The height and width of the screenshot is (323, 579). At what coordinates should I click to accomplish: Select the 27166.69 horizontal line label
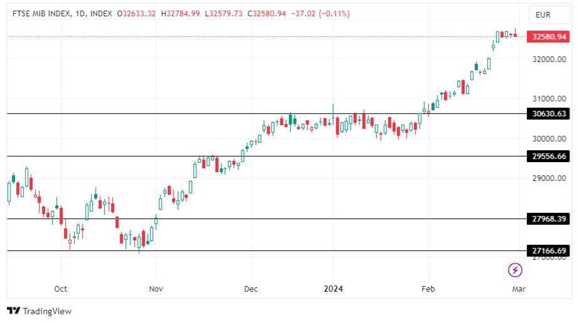point(548,251)
